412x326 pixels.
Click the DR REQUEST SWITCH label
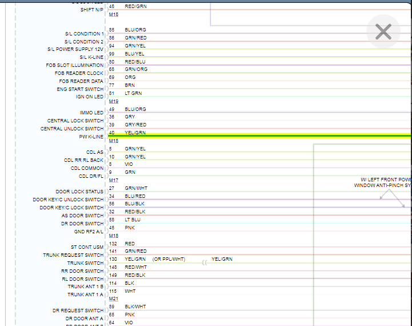tap(78, 311)
